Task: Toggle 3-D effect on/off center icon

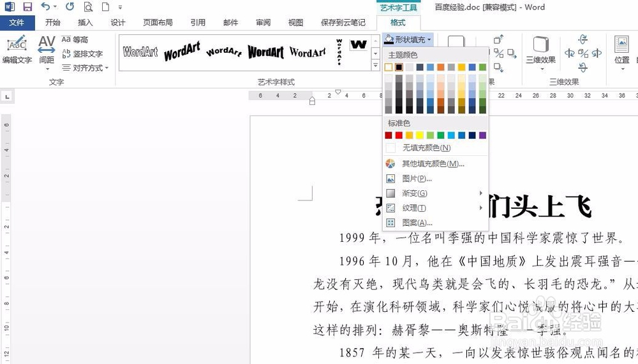Action: click(583, 53)
